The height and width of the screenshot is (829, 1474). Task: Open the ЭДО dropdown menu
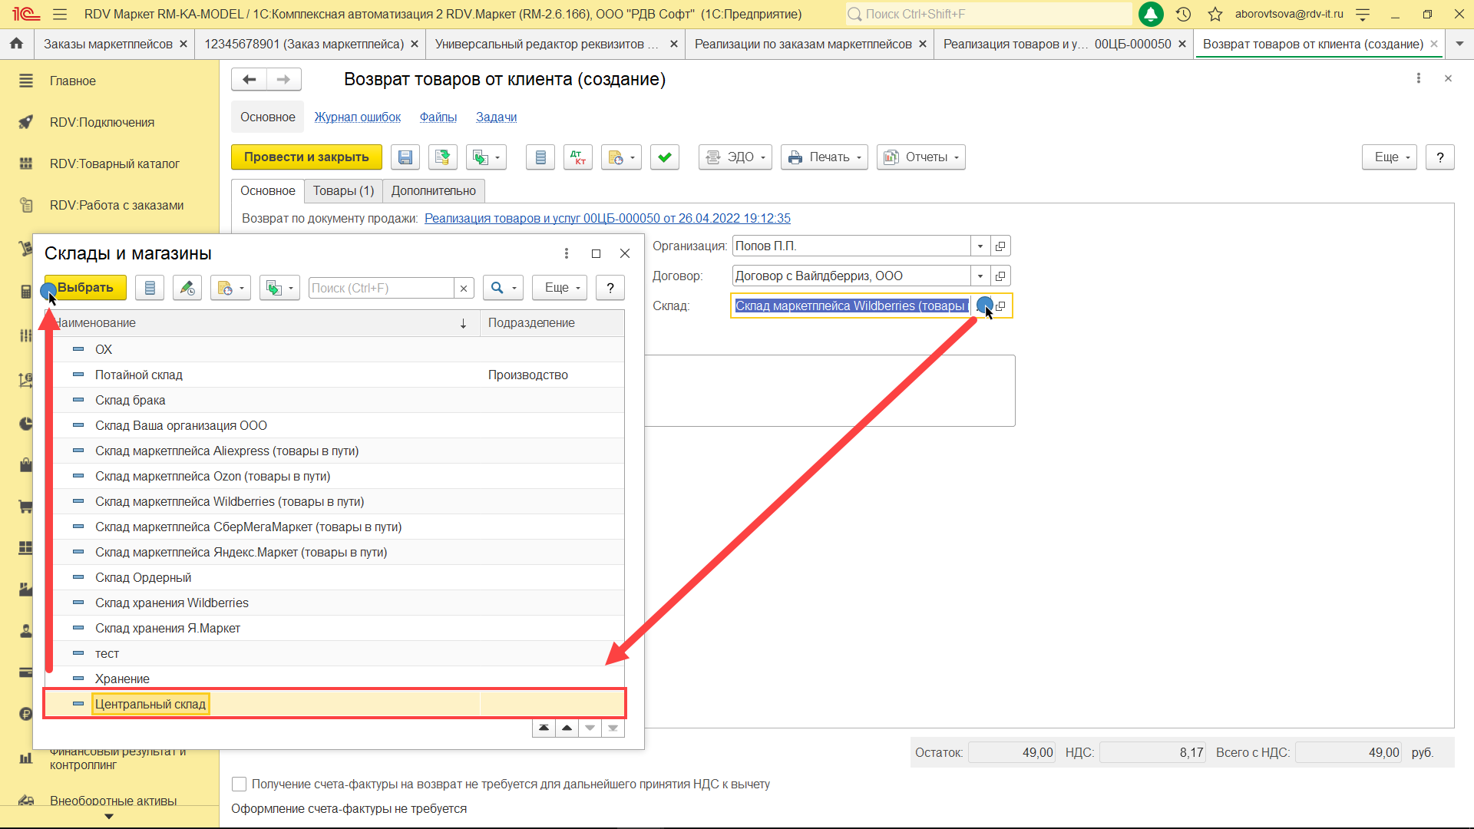[735, 157]
